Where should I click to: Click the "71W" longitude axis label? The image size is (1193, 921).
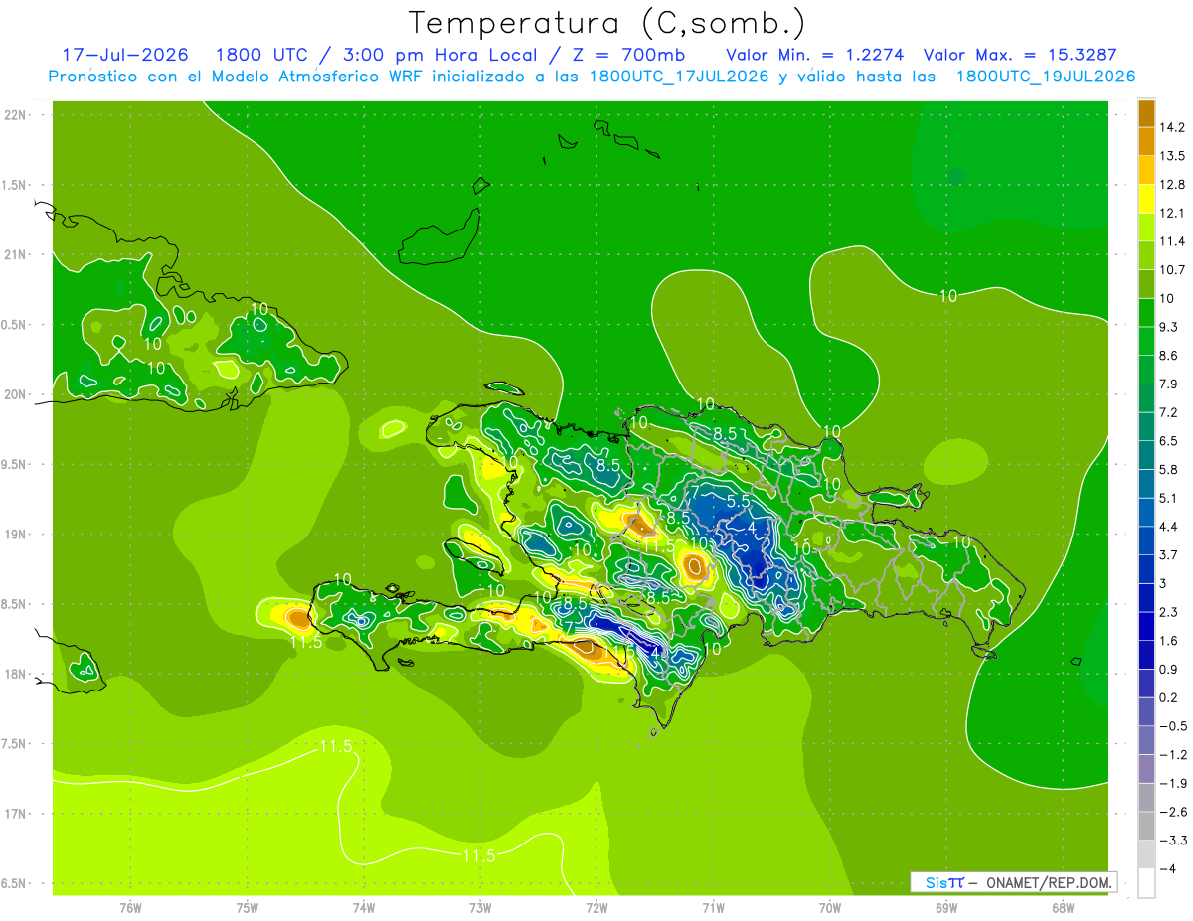click(x=713, y=908)
